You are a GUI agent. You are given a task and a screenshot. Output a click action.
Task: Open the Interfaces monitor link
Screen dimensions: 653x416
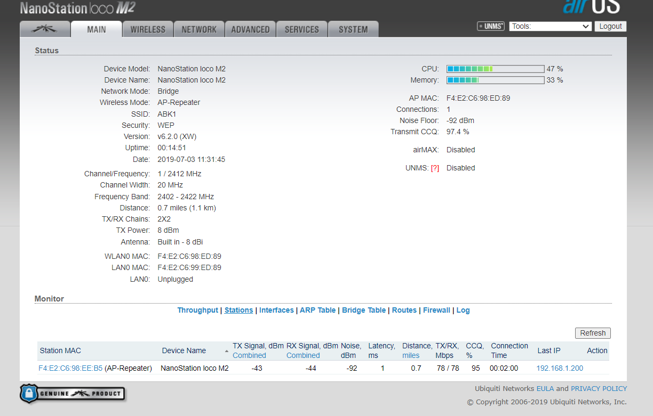tap(276, 310)
